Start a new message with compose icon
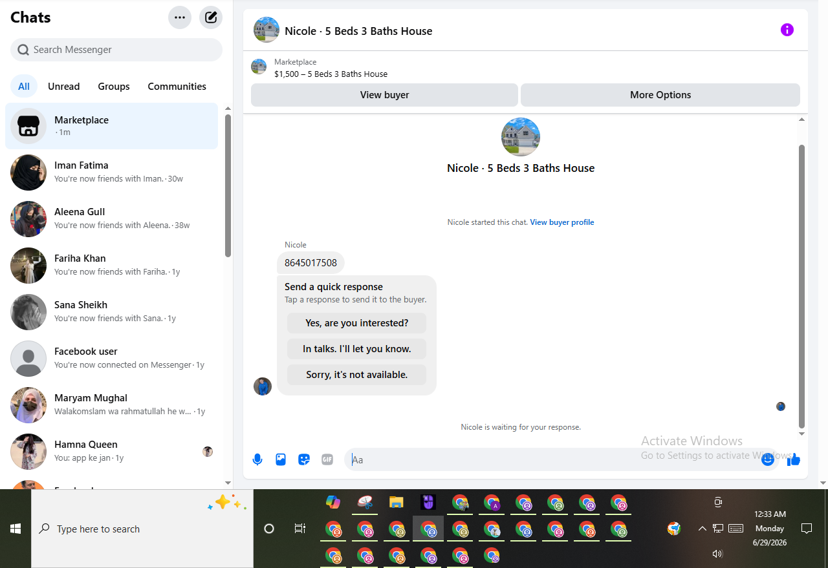The image size is (828, 568). [x=211, y=17]
